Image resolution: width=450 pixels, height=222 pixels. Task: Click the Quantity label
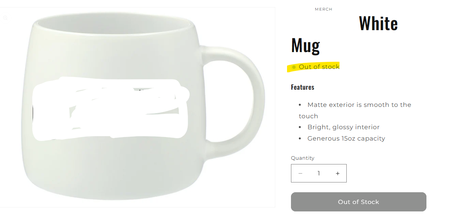pyautogui.click(x=302, y=158)
